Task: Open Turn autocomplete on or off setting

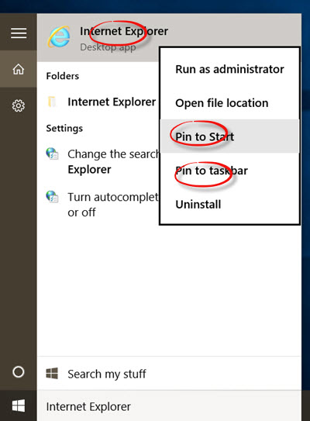Action: 98,205
